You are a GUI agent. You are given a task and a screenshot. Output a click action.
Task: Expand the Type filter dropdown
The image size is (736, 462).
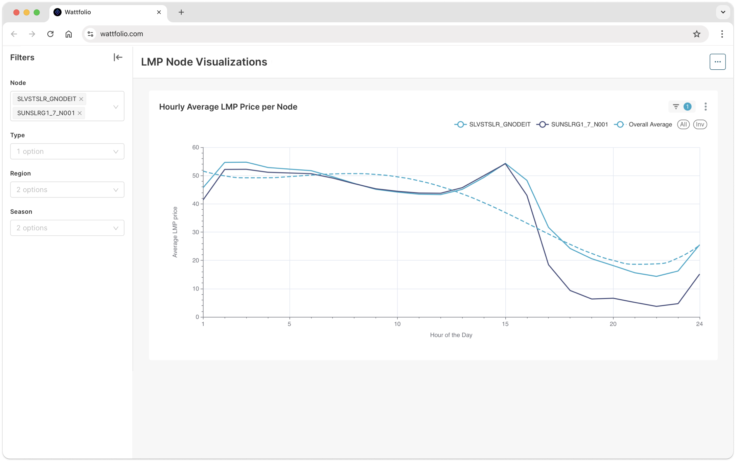pyautogui.click(x=67, y=152)
